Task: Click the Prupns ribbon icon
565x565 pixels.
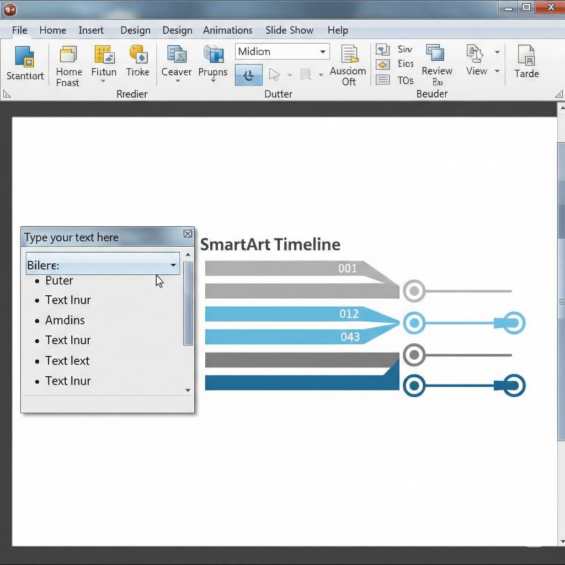Action: pos(213,55)
